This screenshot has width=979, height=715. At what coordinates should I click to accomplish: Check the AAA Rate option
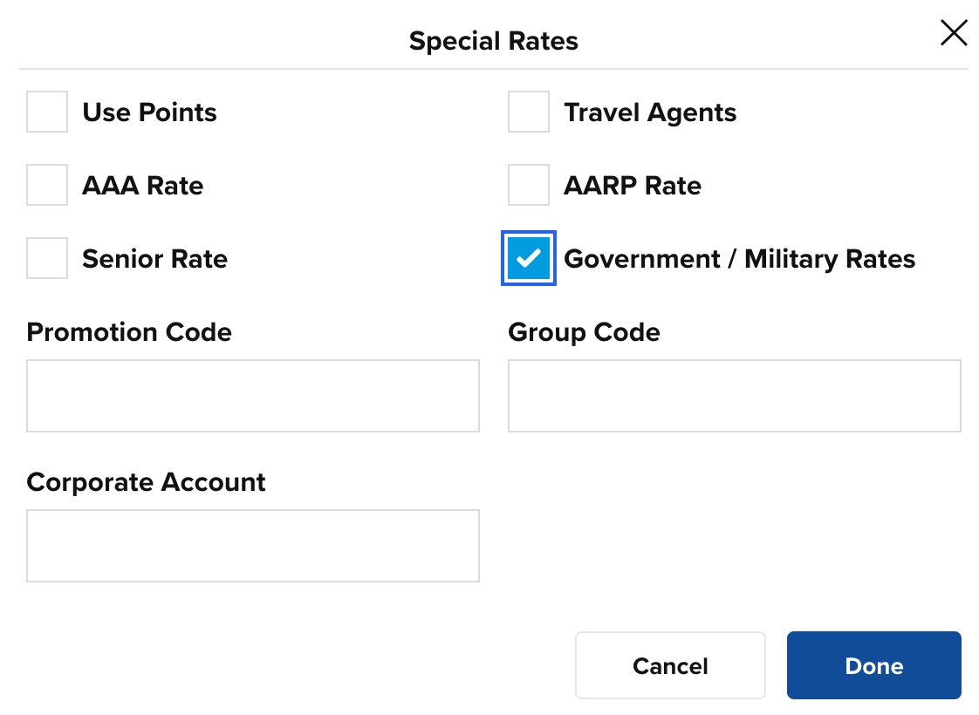[46, 185]
